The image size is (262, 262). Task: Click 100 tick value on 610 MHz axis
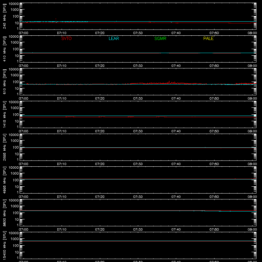16,82
